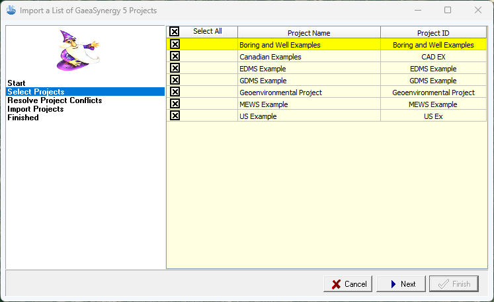Click the Cancel button

click(x=348, y=283)
